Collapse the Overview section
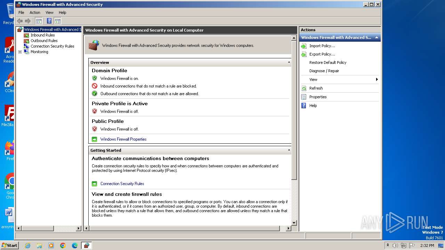The width and height of the screenshot is (445, 250). point(289,62)
